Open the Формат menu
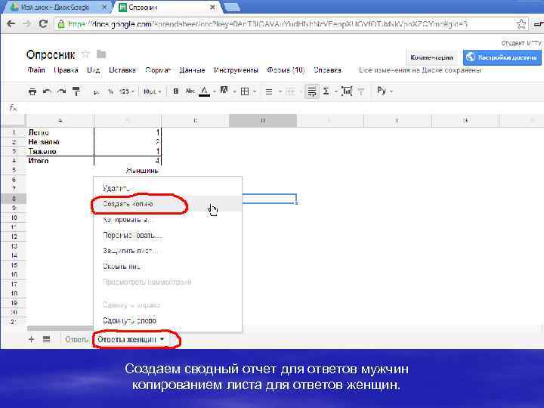Screen dimensions: 544x408 [x=158, y=70]
